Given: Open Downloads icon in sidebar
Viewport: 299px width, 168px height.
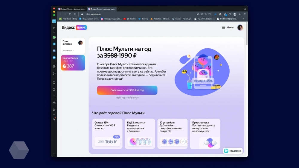Looking at the screenshot, I should pos(54,96).
